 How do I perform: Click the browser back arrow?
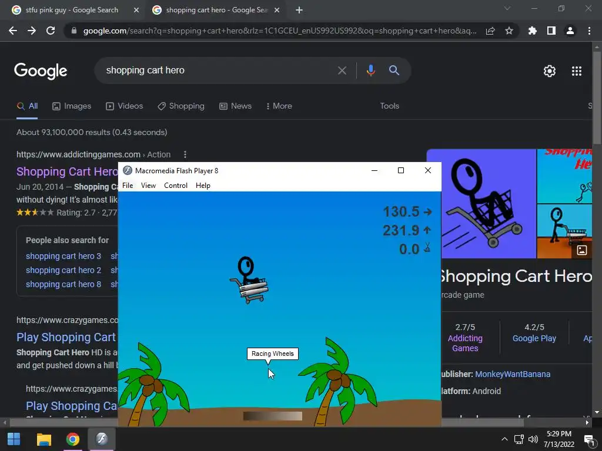(x=13, y=31)
